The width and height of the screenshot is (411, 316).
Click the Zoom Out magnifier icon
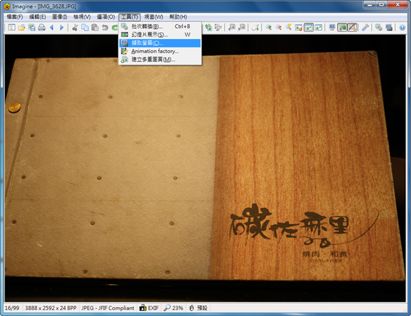click(278, 27)
